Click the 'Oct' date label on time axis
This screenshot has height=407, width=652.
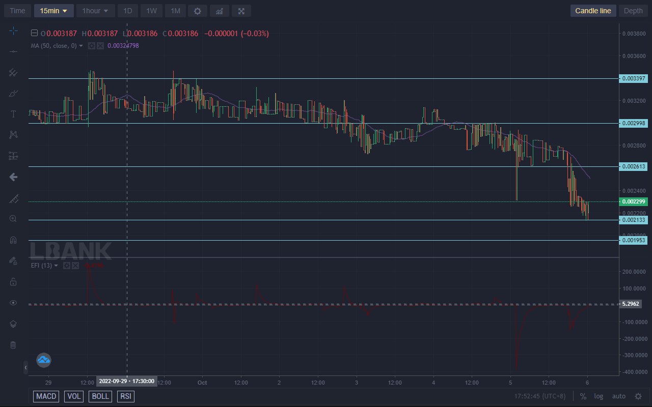click(202, 382)
